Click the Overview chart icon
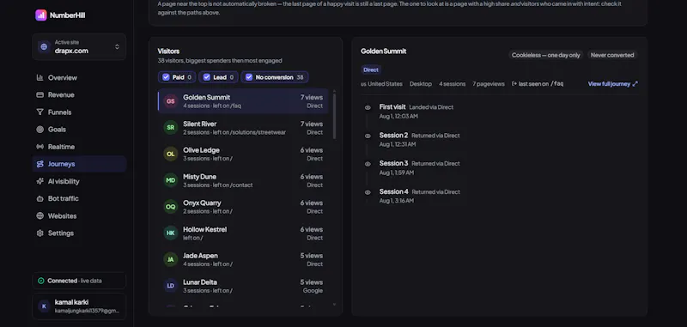The height and width of the screenshot is (327, 687). point(40,77)
